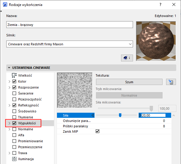Expand the Normalne tree item
Screen dimensions: 181x164
click(x=9, y=129)
